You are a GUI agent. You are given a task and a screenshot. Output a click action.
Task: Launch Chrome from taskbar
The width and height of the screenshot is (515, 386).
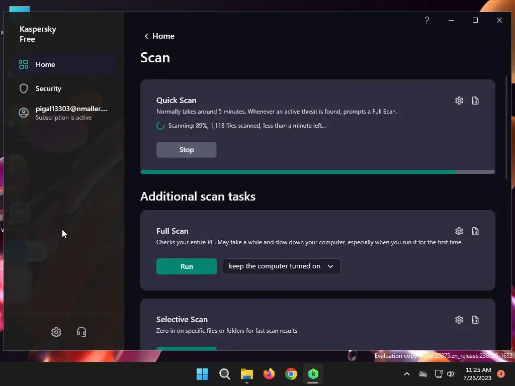coord(291,374)
